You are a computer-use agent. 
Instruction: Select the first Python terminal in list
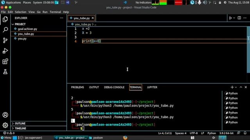click(231, 93)
